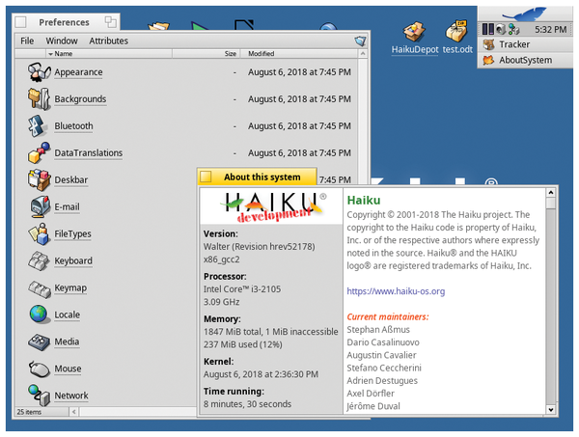Click the About window scroll down arrow

[551, 409]
